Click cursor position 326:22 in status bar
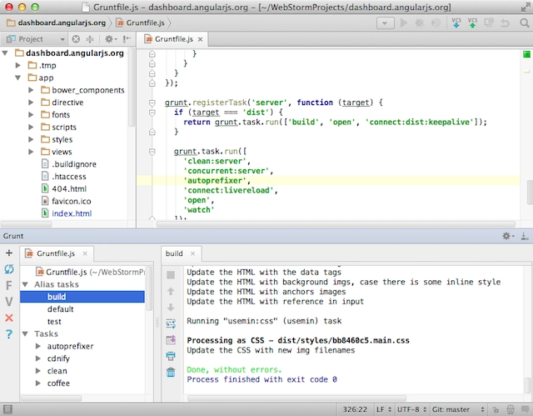This screenshot has height=416, width=533. (x=355, y=409)
